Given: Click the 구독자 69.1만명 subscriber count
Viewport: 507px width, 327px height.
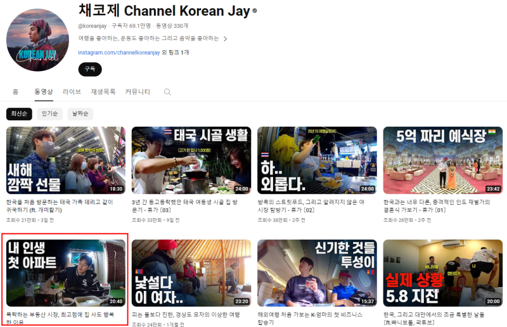Looking at the screenshot, I should coord(131,26).
